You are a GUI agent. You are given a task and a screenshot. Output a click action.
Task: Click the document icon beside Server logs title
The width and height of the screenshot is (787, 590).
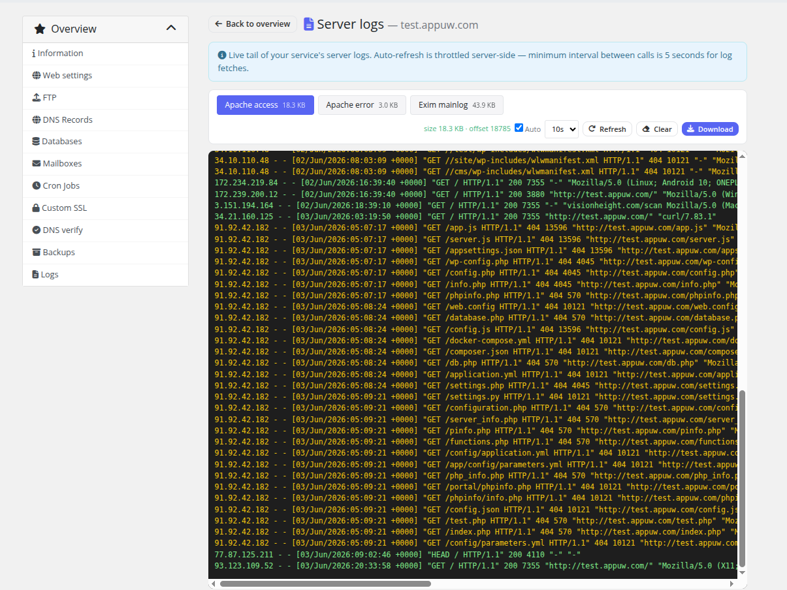pyautogui.click(x=309, y=25)
